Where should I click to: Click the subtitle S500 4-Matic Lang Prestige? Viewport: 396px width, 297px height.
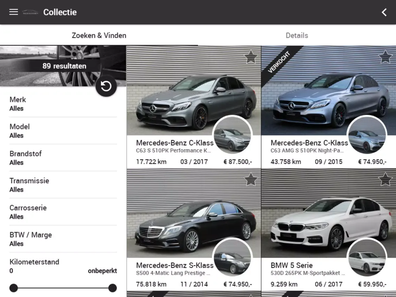pyautogui.click(x=173, y=273)
